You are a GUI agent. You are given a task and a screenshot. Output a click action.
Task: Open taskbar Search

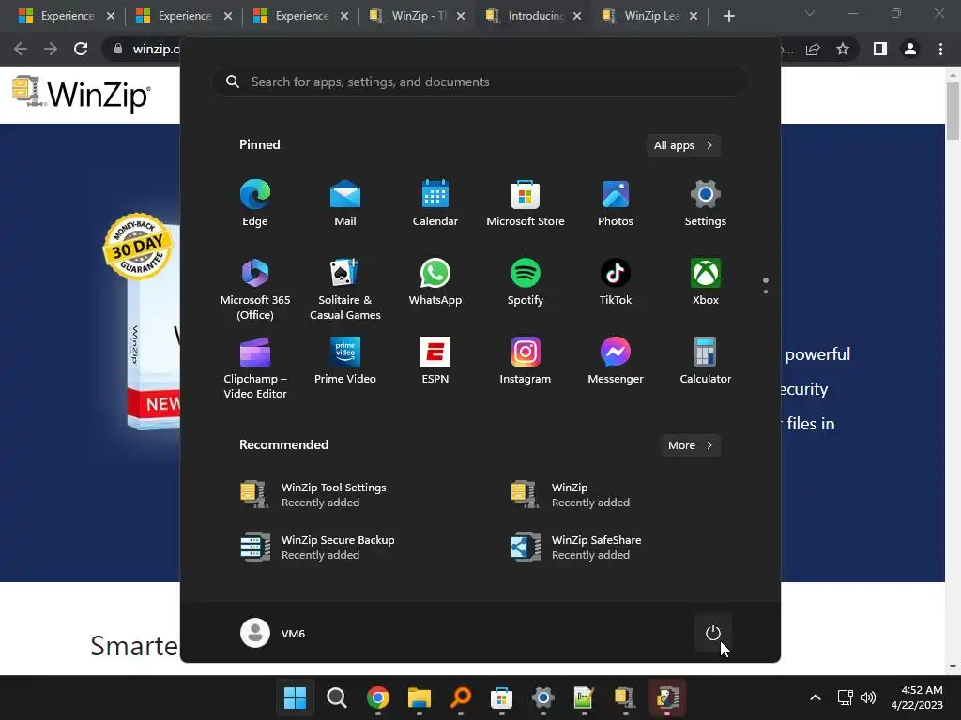[x=337, y=697]
